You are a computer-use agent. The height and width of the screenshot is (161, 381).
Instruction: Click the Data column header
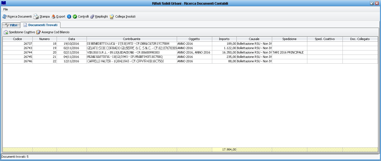(71, 39)
